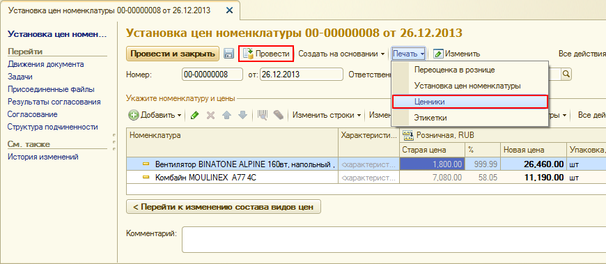The width and height of the screenshot is (606, 264).
Task: Click the Установка цен номен… sidebar heading
Action: click(57, 33)
